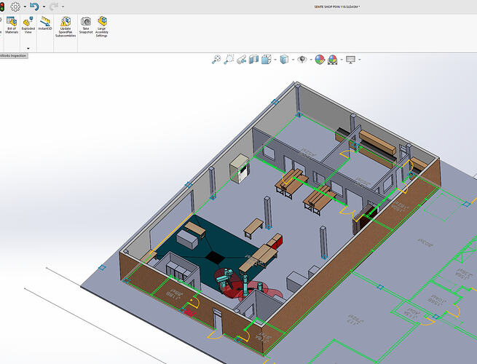Image resolution: width=477 pixels, height=364 pixels.
Task: Open the Bill of Materials tool
Action: [x=12, y=25]
